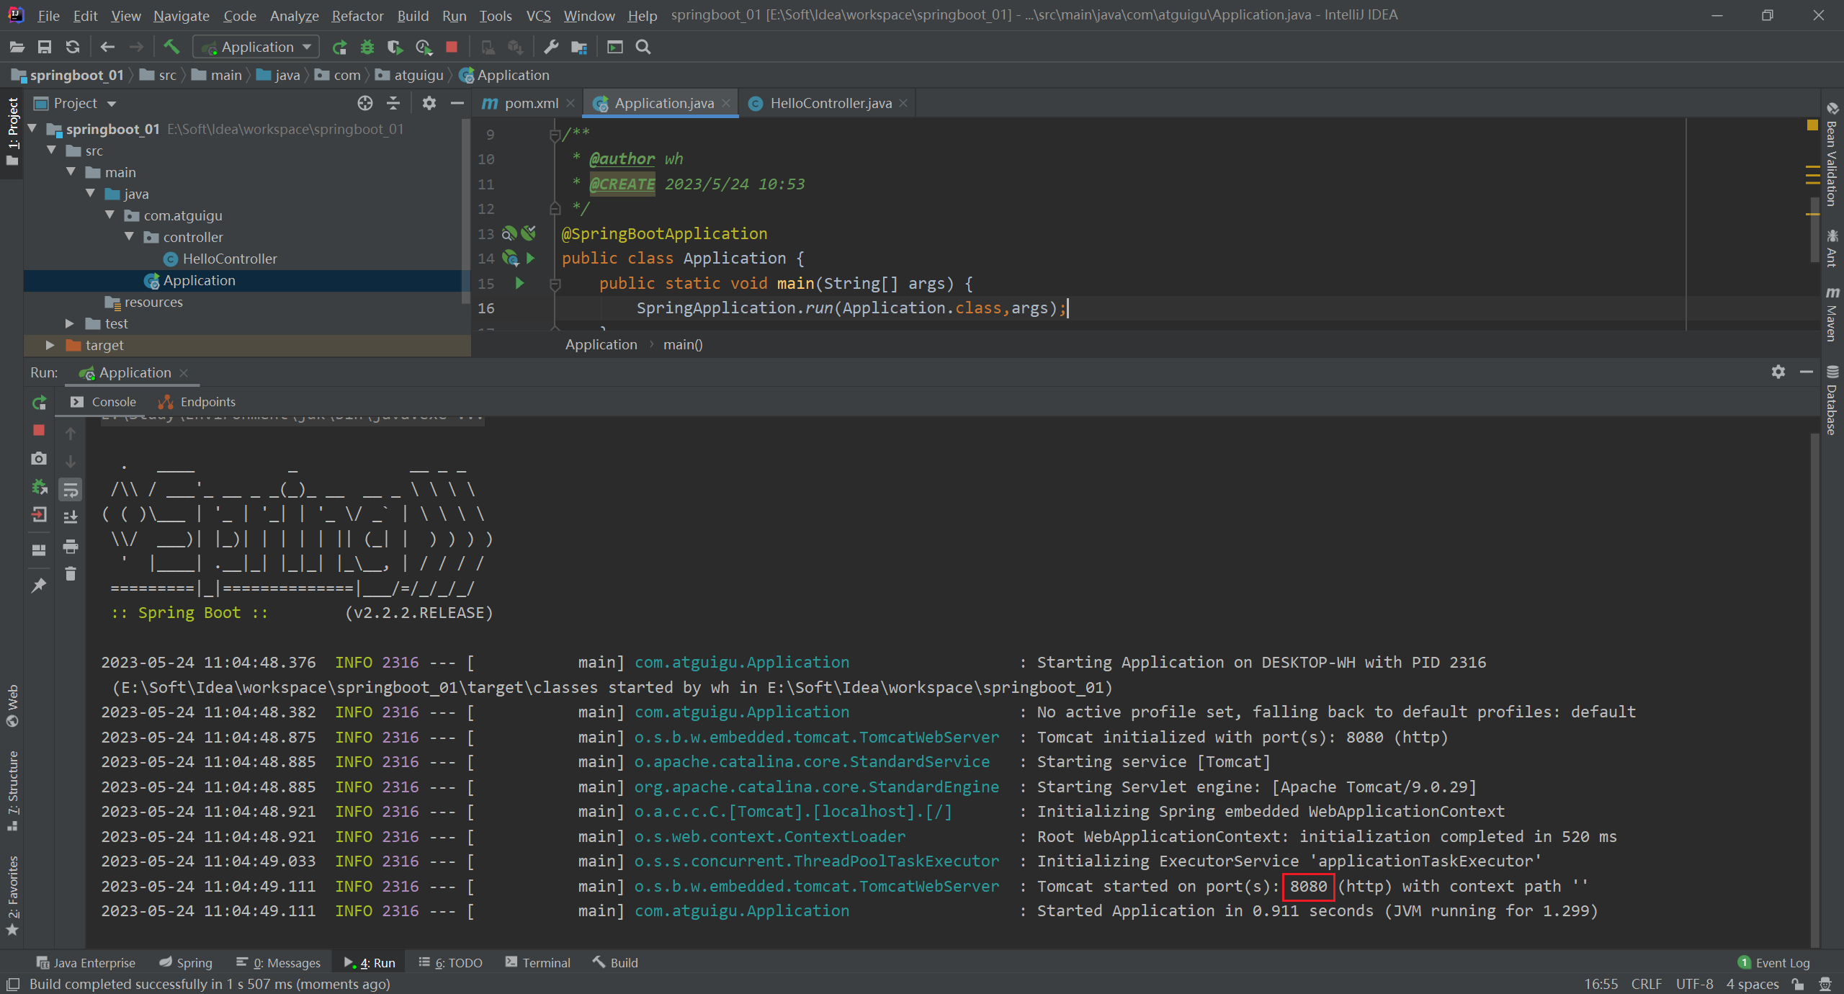Open the Event Log
Viewport: 1844px width, 994px height.
click(1773, 962)
